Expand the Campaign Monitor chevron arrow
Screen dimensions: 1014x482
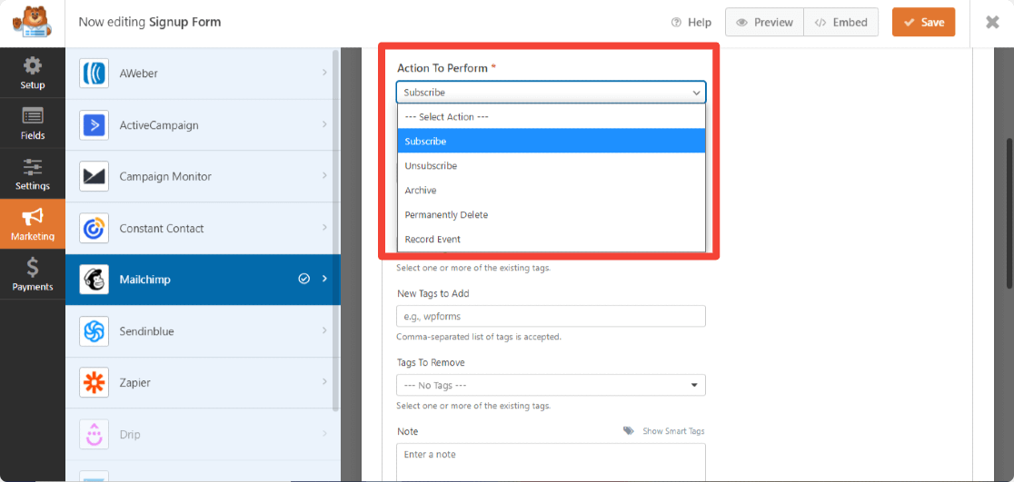coord(324,176)
